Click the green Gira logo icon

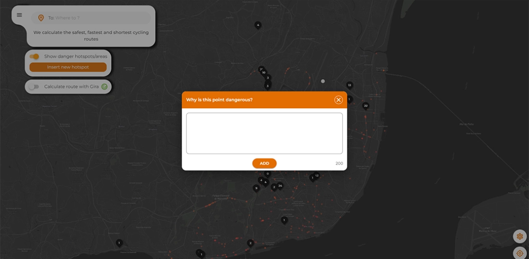click(x=104, y=87)
